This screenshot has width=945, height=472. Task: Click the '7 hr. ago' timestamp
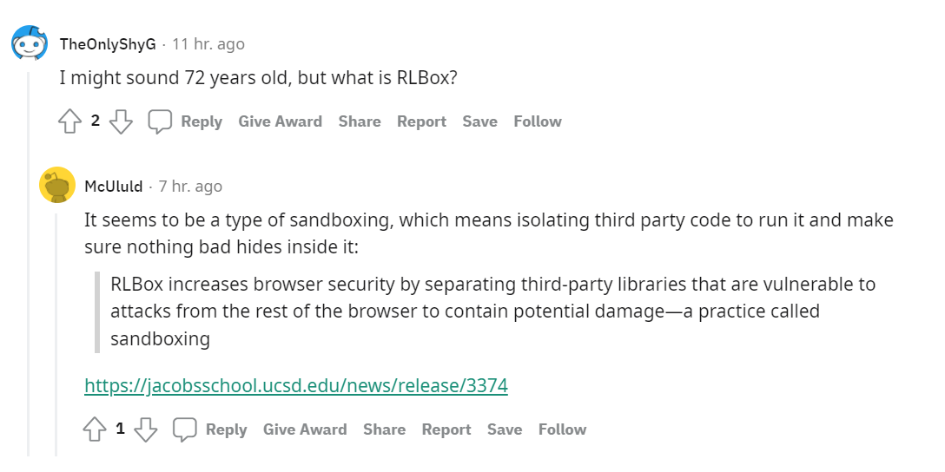[190, 187]
